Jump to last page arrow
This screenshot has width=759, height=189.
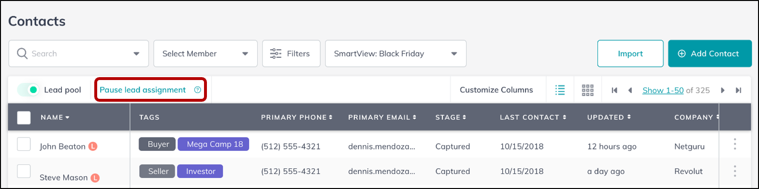click(x=739, y=90)
